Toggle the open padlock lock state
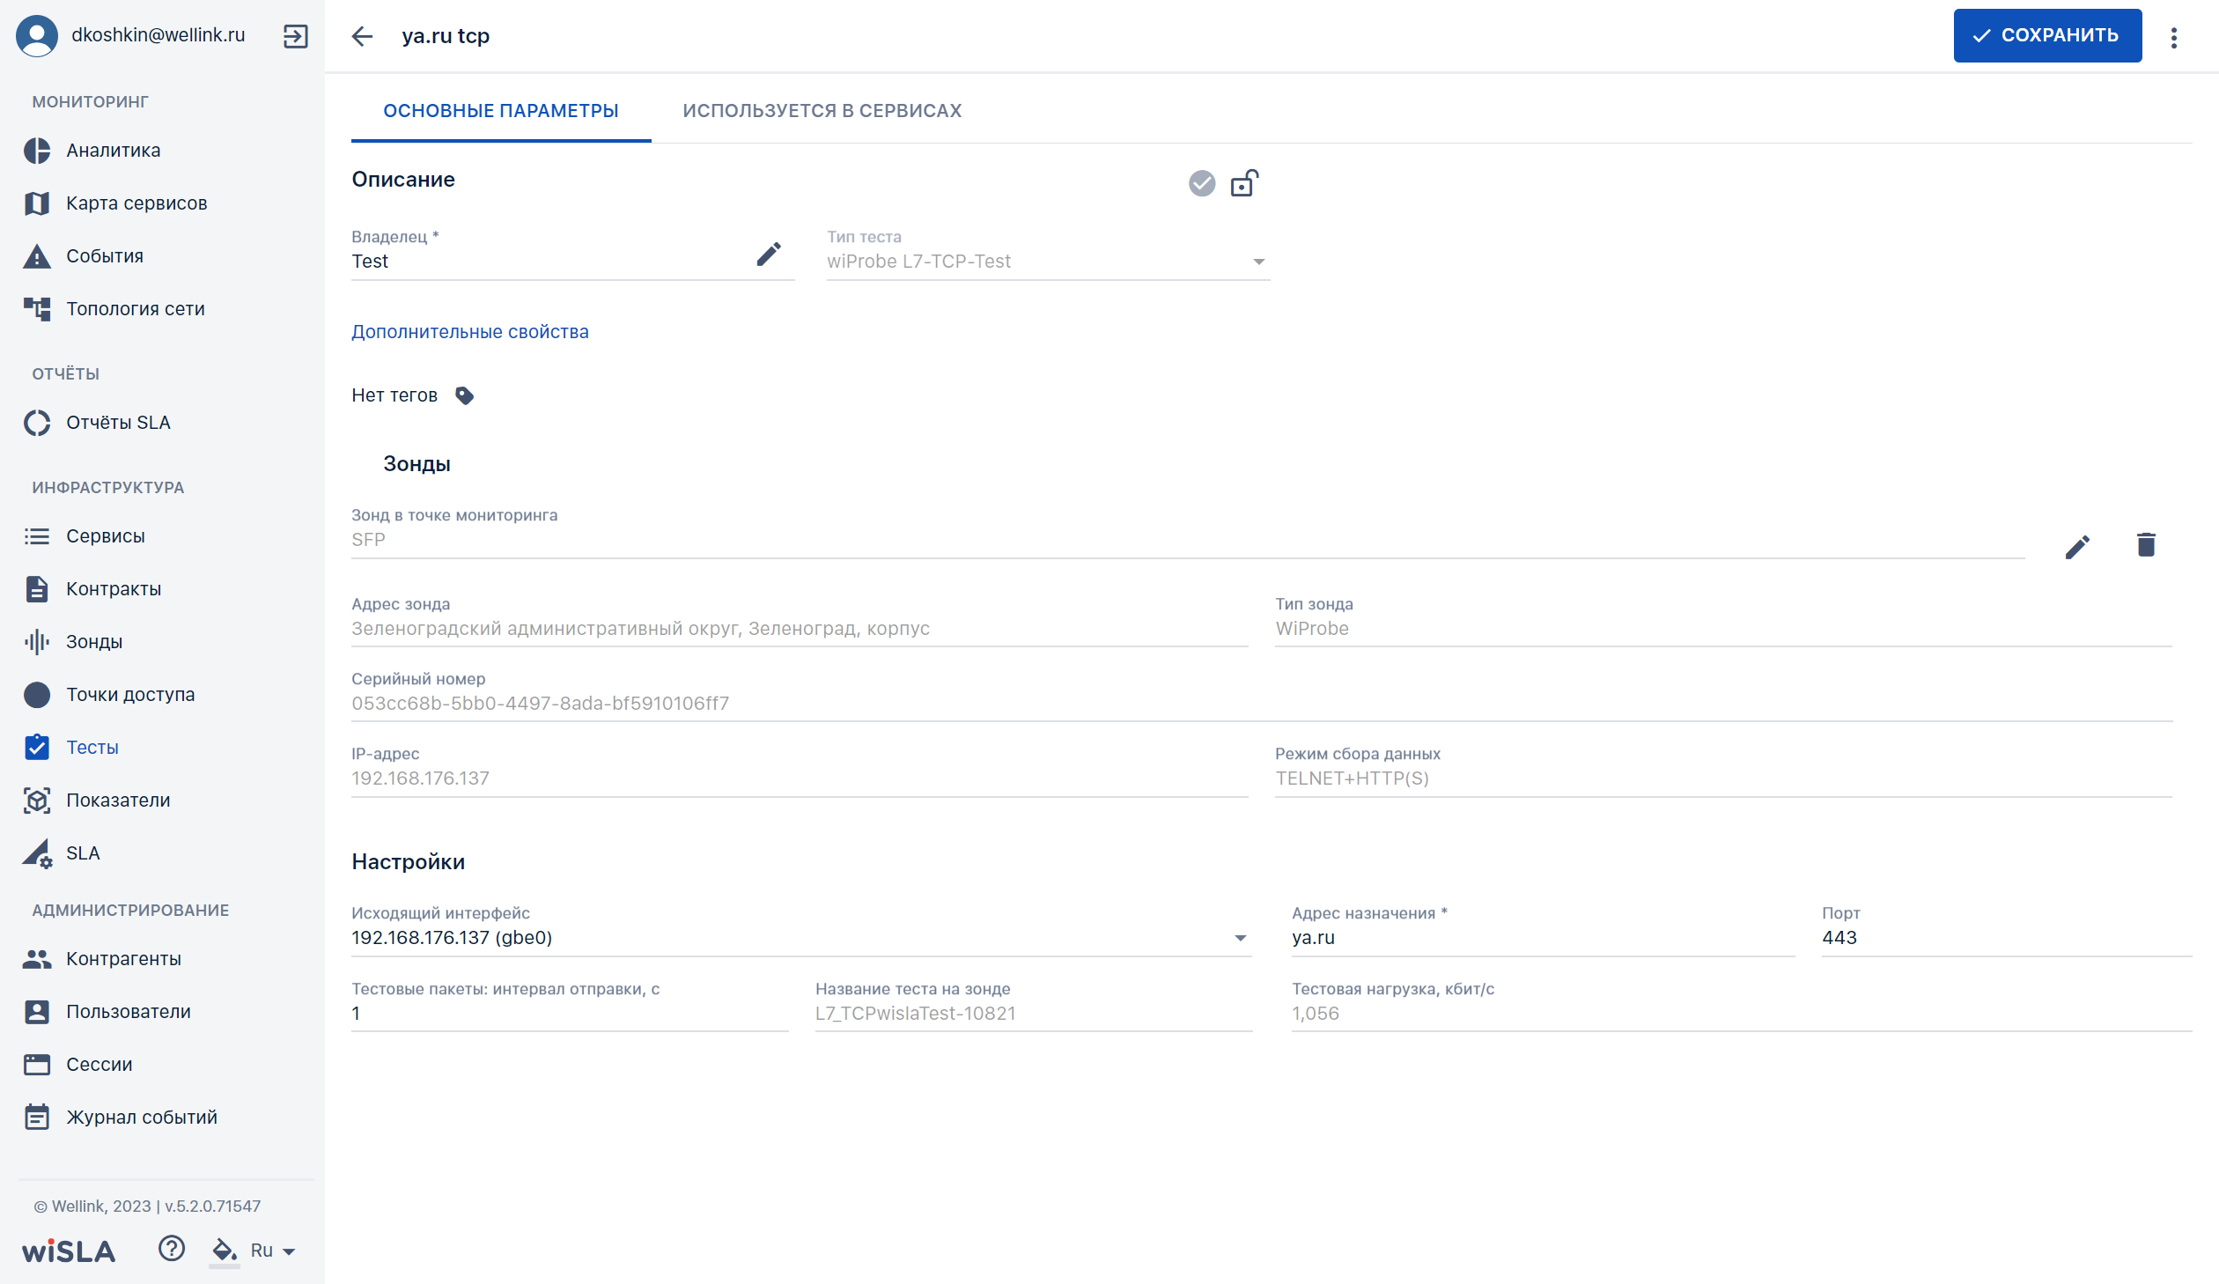 point(1244,182)
